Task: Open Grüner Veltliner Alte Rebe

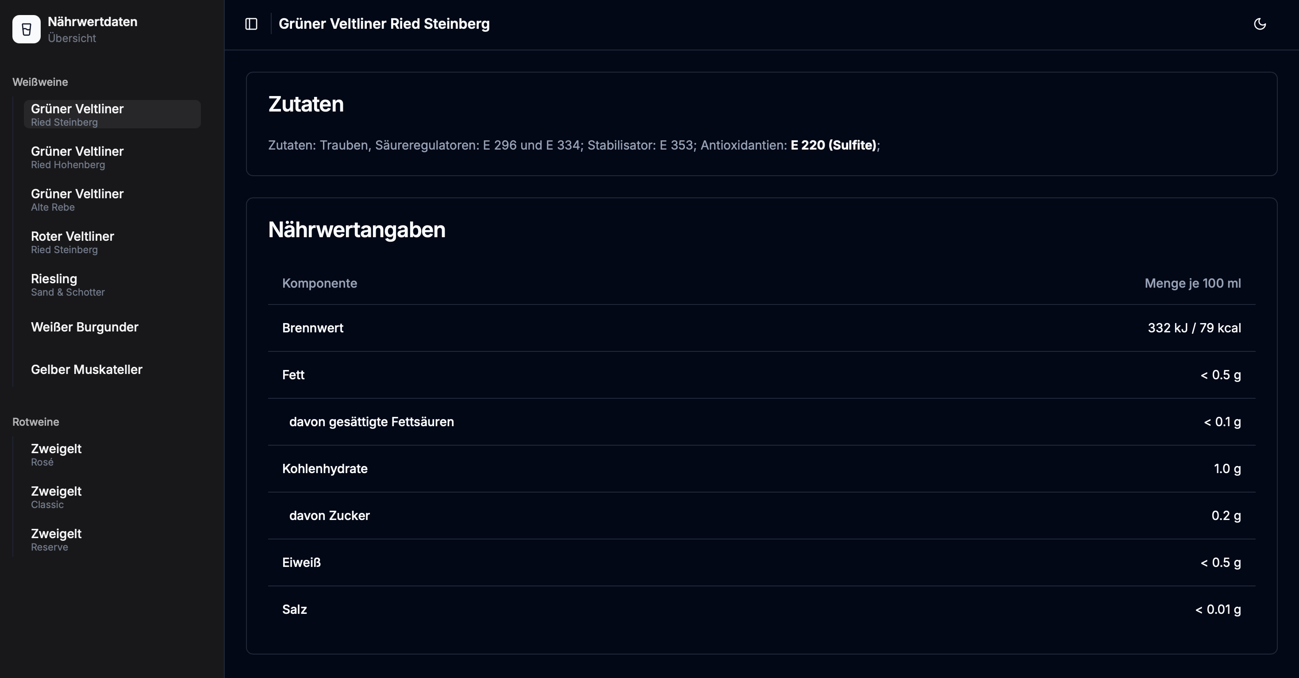Action: pos(112,199)
